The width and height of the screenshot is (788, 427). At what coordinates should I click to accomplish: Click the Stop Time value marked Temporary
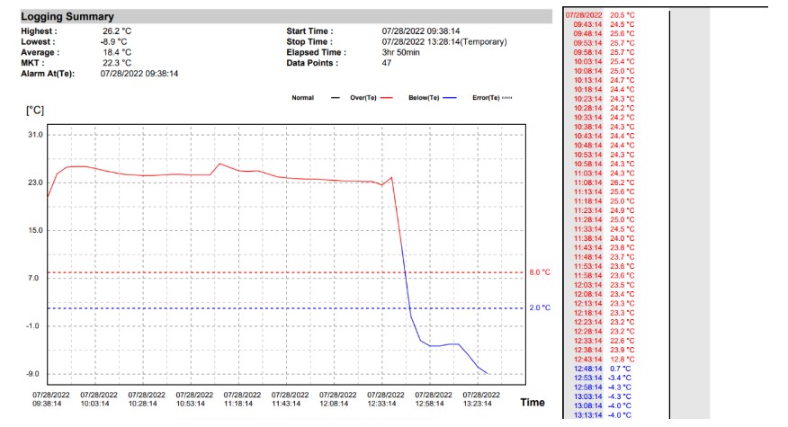[x=444, y=41]
